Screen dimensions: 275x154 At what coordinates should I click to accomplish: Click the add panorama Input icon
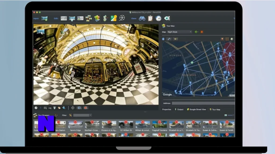[44, 18]
